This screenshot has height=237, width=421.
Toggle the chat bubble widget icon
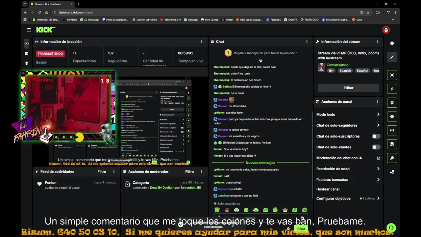coord(392,117)
